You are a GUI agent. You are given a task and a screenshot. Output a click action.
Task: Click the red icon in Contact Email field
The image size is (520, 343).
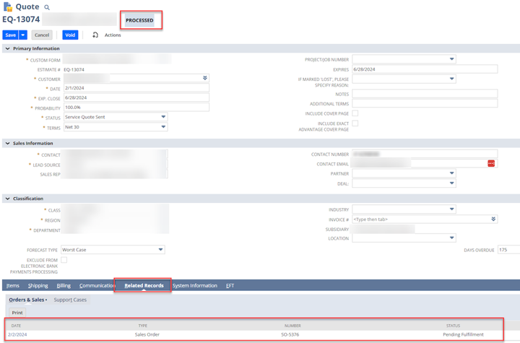pyautogui.click(x=491, y=163)
